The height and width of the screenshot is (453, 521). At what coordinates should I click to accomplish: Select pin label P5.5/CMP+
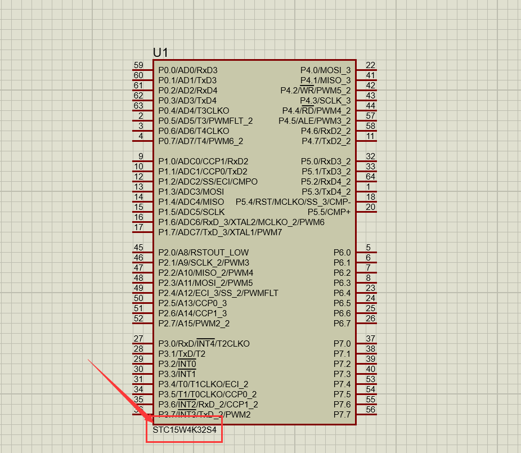coord(329,212)
